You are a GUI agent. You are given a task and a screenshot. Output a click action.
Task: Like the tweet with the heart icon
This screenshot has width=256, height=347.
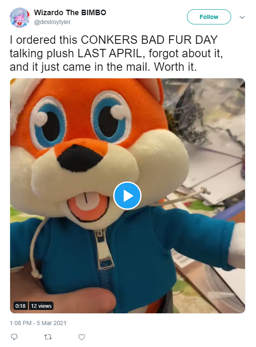82,337
